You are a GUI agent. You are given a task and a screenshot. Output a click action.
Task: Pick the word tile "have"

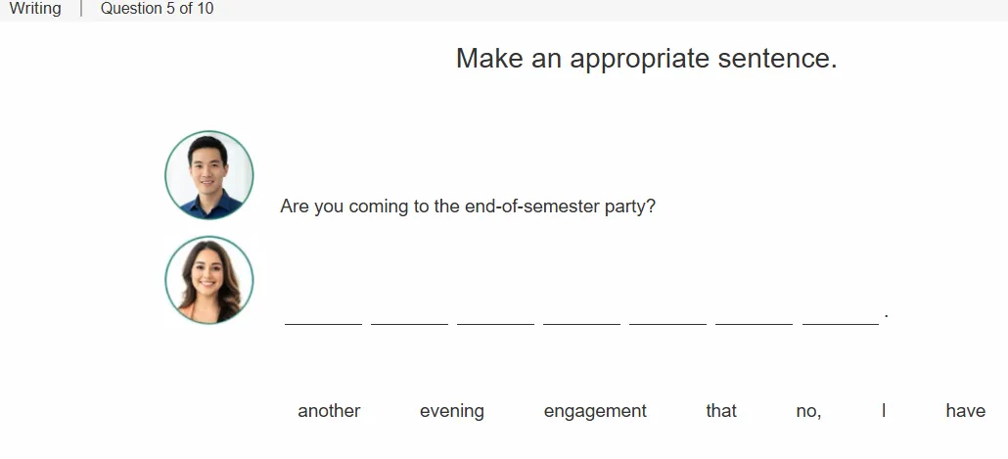966,411
